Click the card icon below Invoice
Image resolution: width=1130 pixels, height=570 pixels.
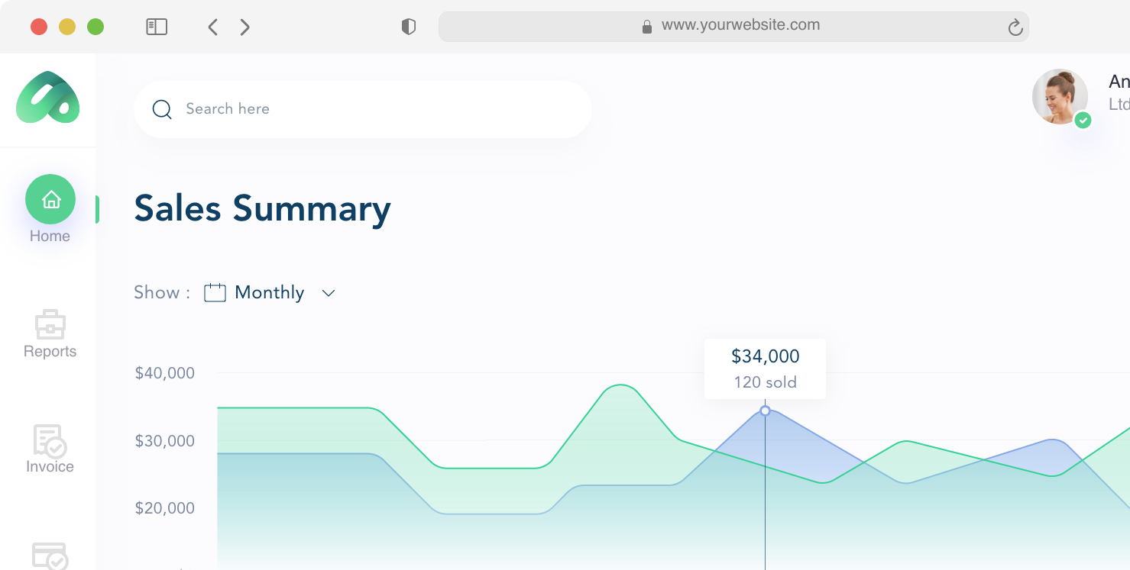(x=50, y=556)
